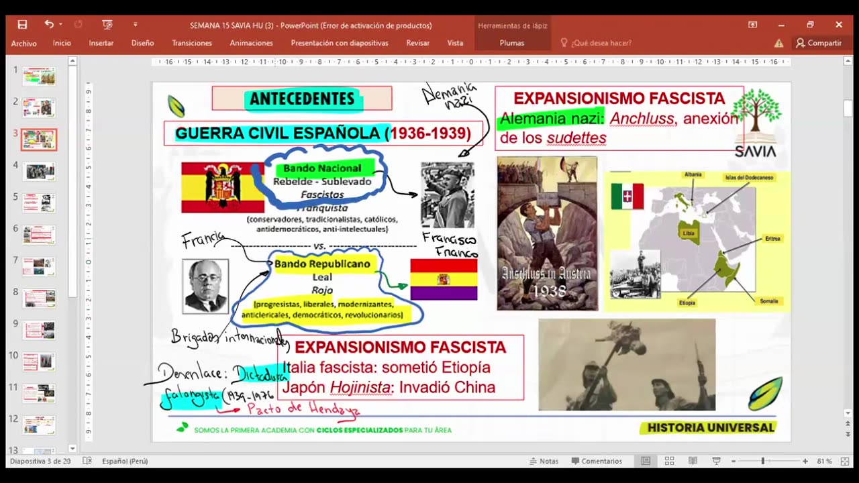859x483 pixels.
Task: Select slide 9 thumbnail
Action: tap(39, 329)
